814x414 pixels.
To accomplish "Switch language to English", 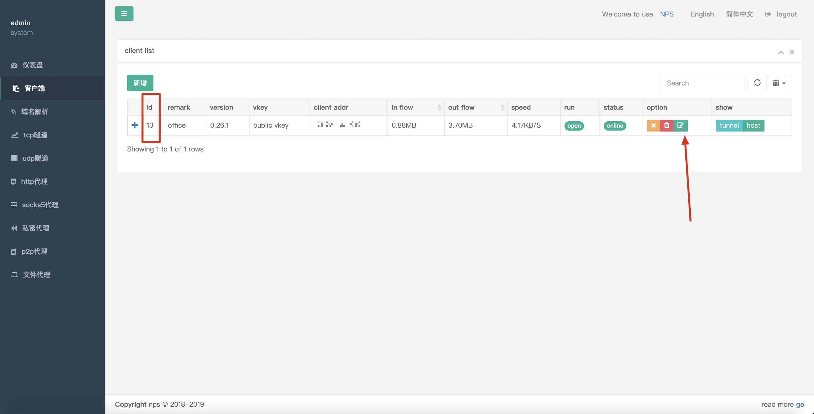I will click(x=702, y=14).
